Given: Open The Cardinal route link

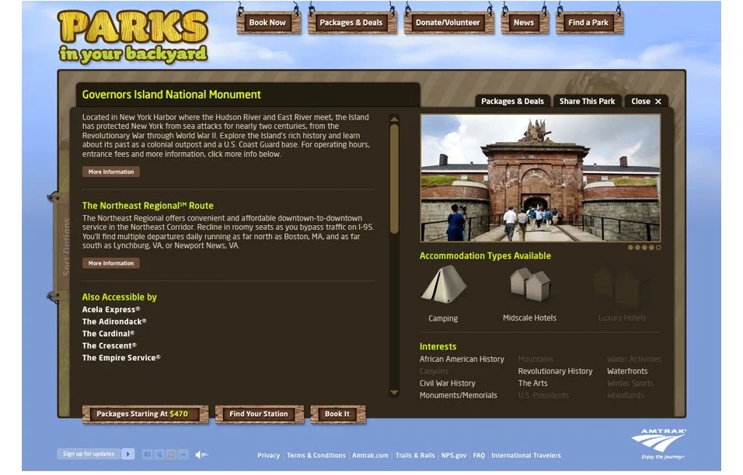Looking at the screenshot, I should [109, 334].
